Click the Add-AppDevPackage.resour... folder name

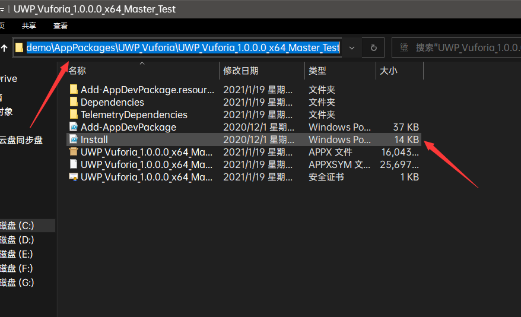pos(148,90)
